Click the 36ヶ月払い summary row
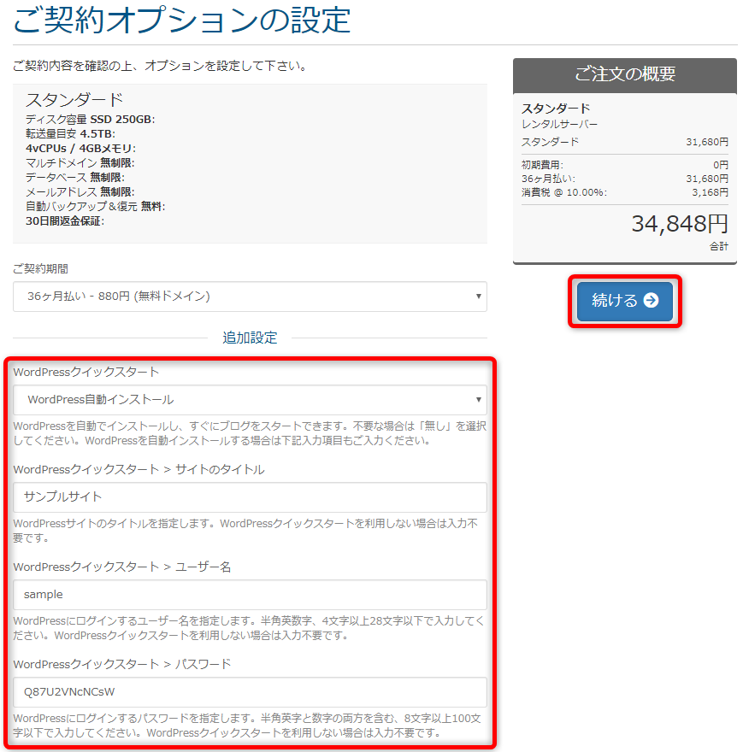 tap(625, 179)
